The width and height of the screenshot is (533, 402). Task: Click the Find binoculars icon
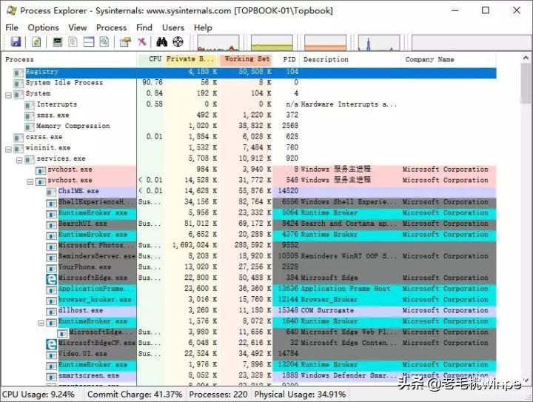click(x=162, y=41)
